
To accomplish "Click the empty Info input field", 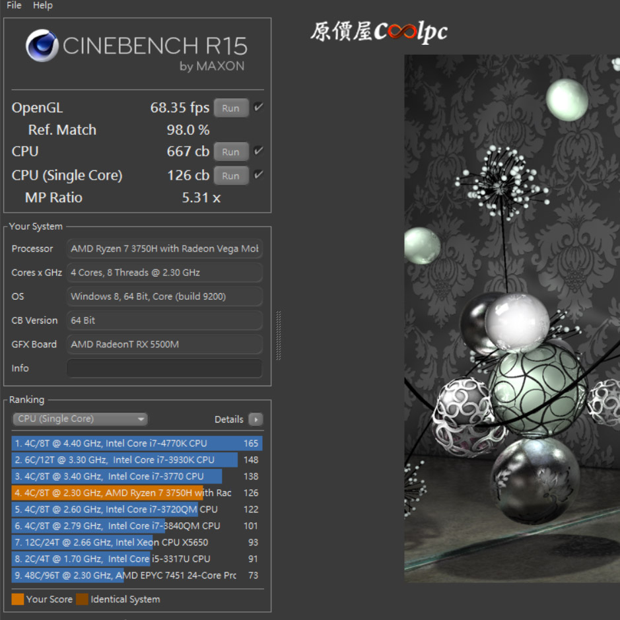I will (164, 368).
